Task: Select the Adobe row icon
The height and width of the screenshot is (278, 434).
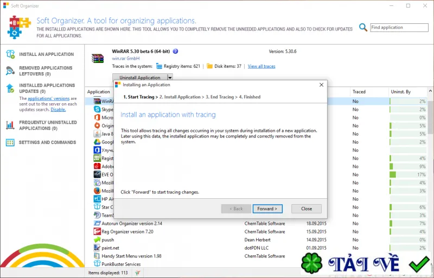Action: tap(97, 166)
